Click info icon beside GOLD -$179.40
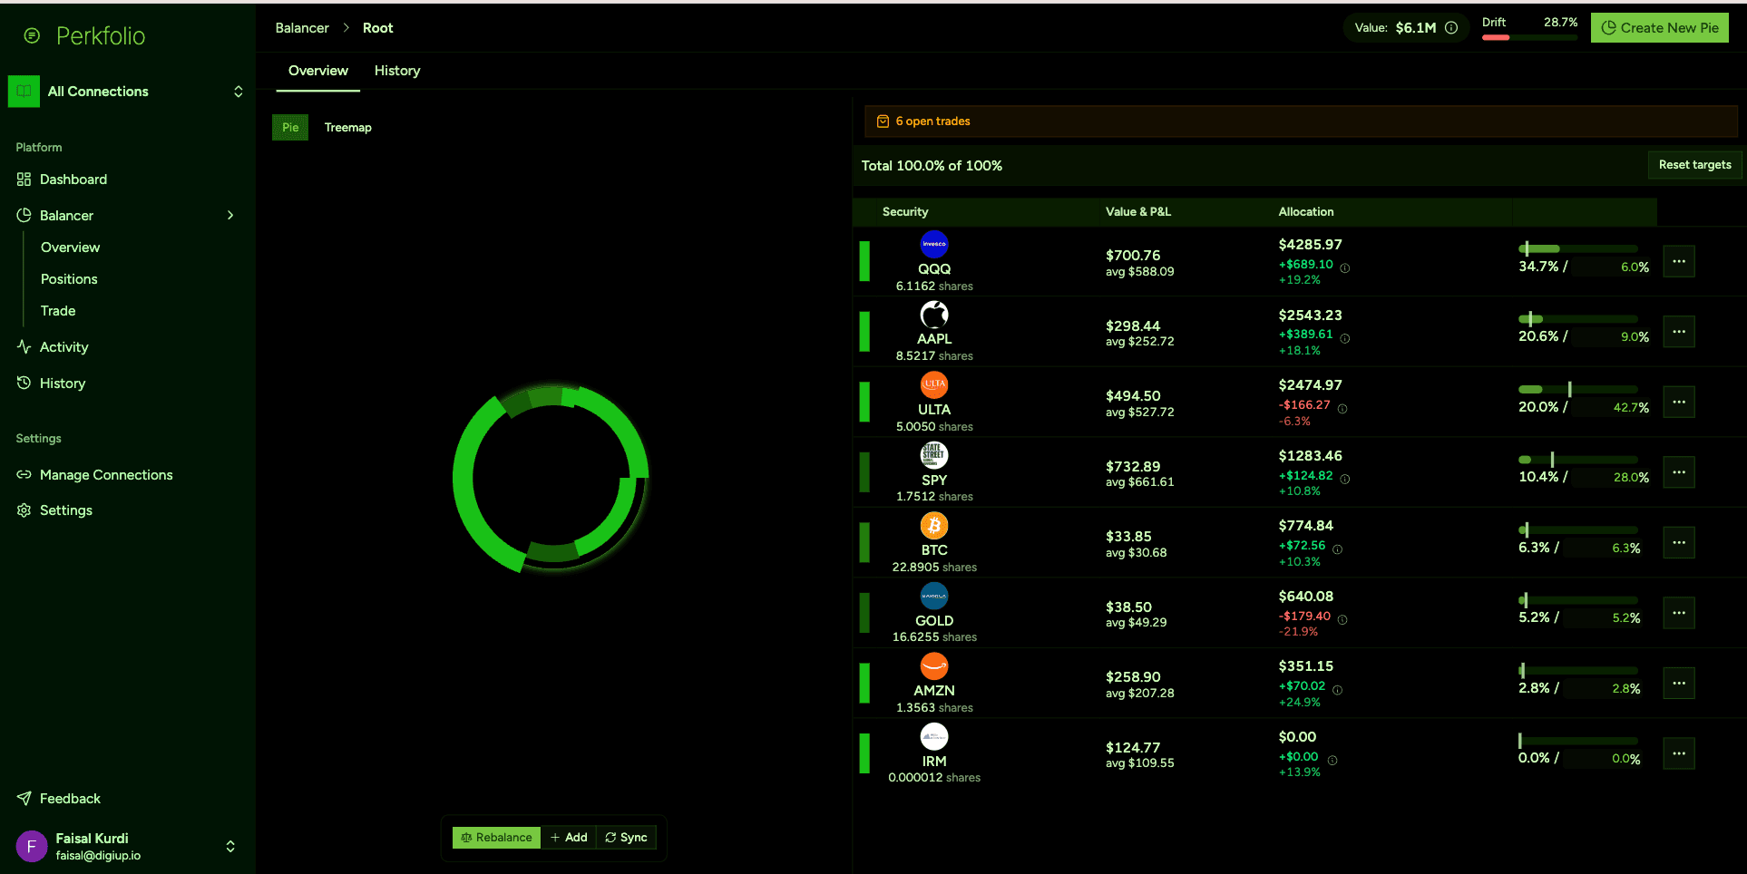This screenshot has height=874, width=1747. click(x=1342, y=620)
